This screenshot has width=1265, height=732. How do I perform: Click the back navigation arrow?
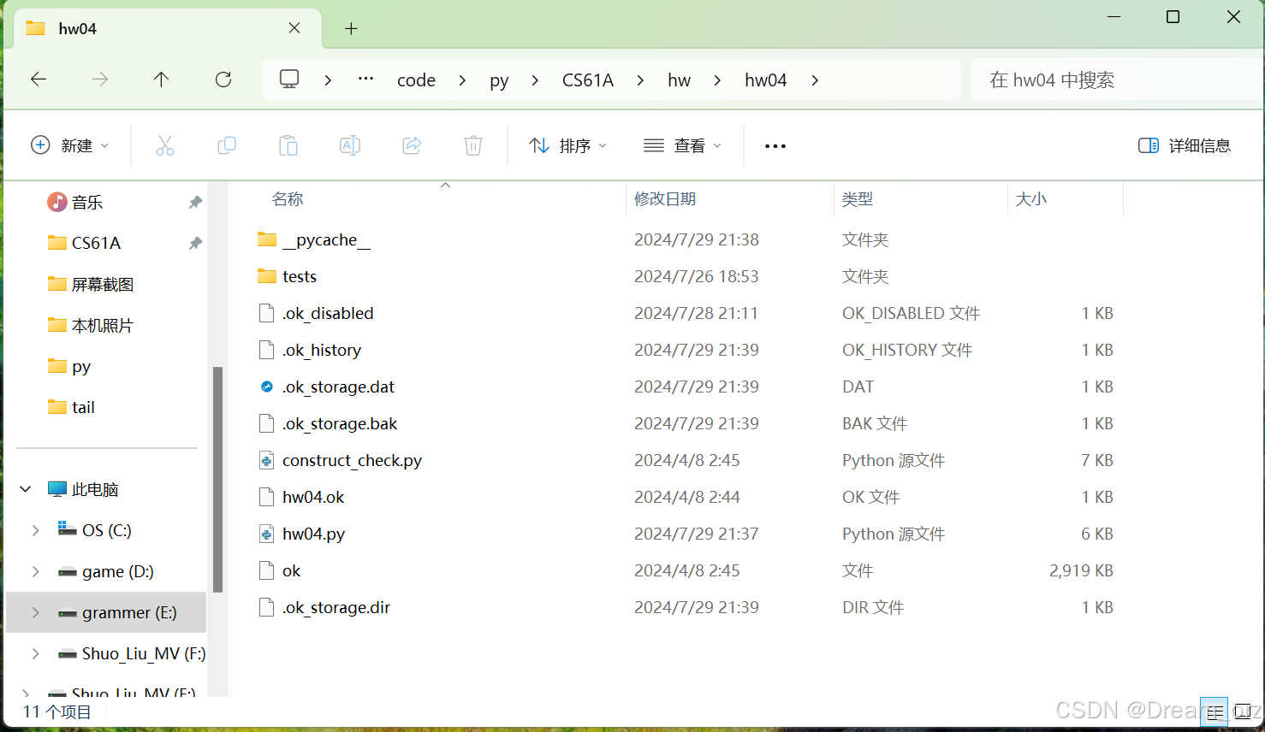click(38, 79)
